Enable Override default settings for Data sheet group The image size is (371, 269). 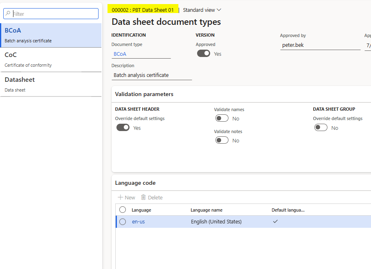click(321, 127)
